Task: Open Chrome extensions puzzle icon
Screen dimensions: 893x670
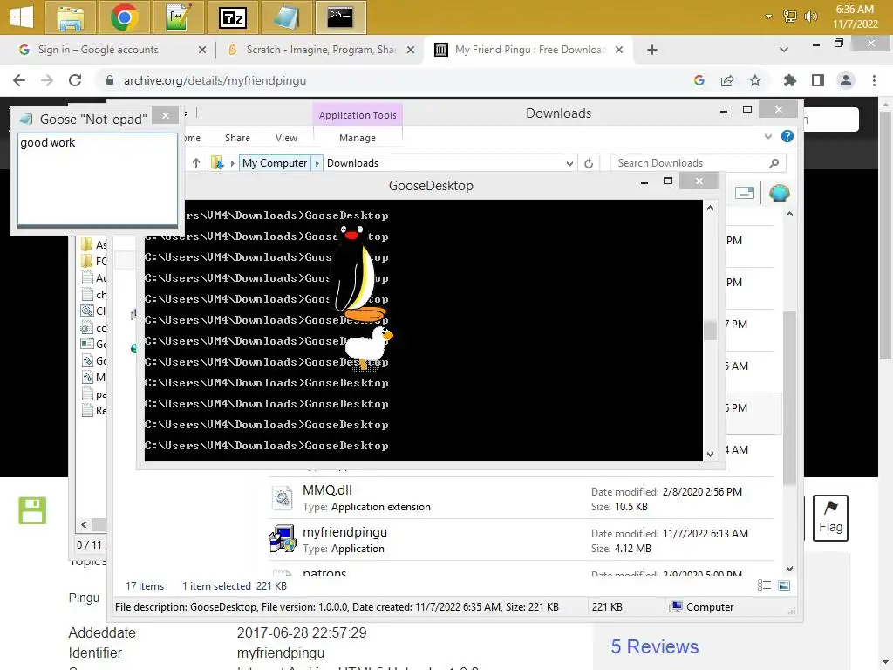Action: tap(790, 81)
